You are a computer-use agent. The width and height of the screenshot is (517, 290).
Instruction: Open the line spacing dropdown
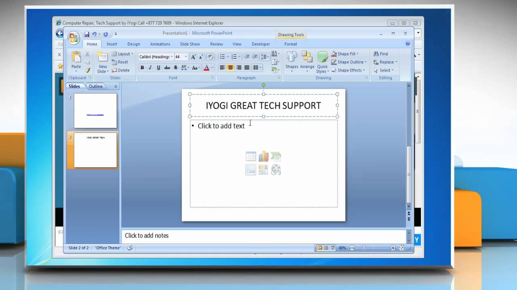point(265,57)
